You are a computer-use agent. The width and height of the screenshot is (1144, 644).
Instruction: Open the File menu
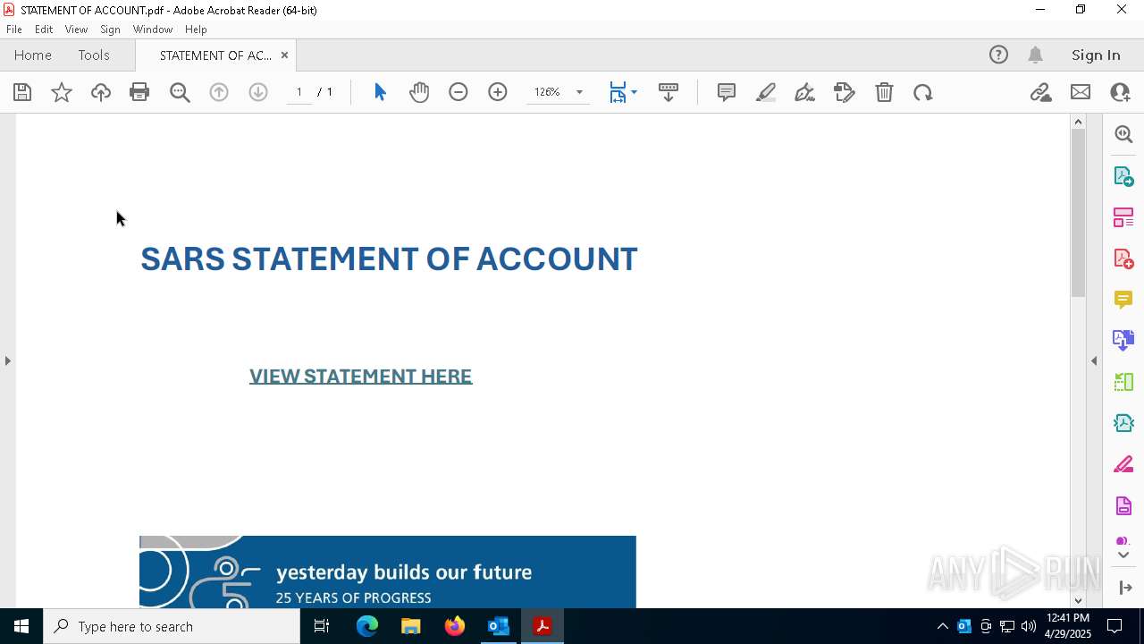click(14, 29)
